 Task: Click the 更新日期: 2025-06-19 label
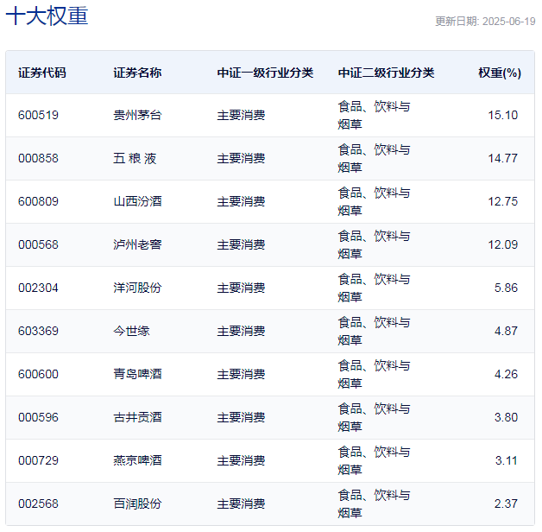click(x=485, y=22)
